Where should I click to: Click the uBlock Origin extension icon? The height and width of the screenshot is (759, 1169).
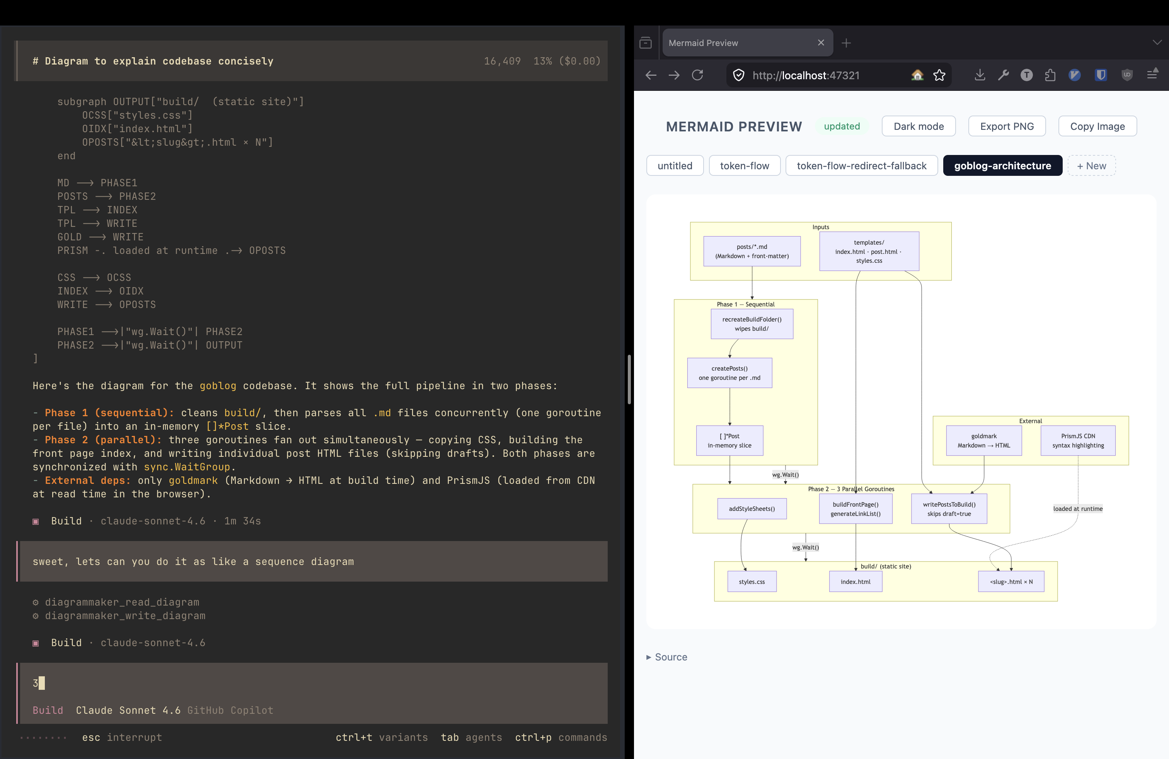(1127, 75)
